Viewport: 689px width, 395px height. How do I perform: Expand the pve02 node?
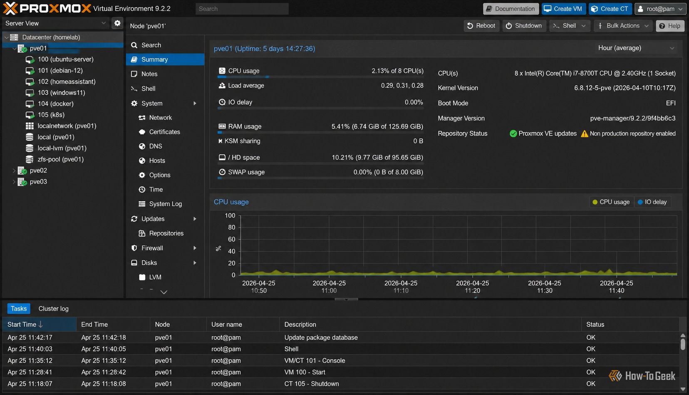click(14, 170)
